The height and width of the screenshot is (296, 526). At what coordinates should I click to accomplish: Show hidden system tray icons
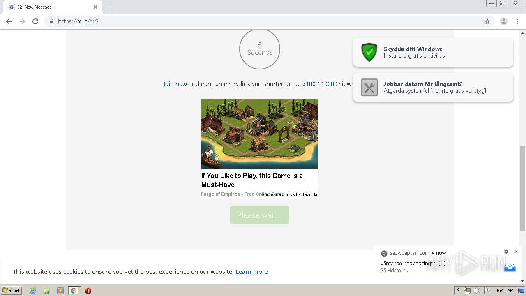coord(458,291)
